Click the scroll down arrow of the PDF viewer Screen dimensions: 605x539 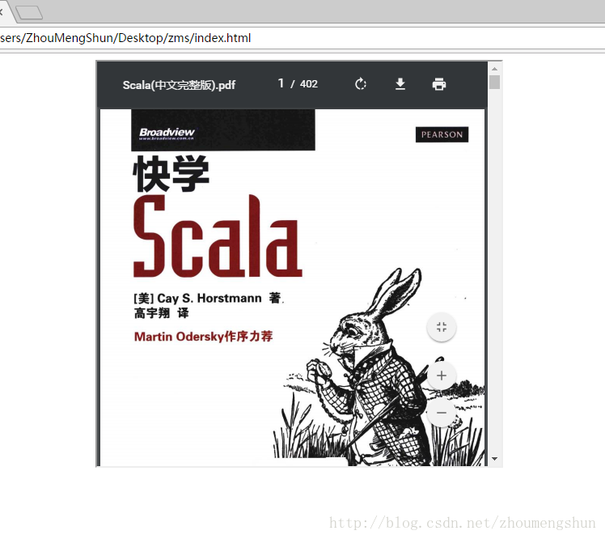click(x=495, y=459)
